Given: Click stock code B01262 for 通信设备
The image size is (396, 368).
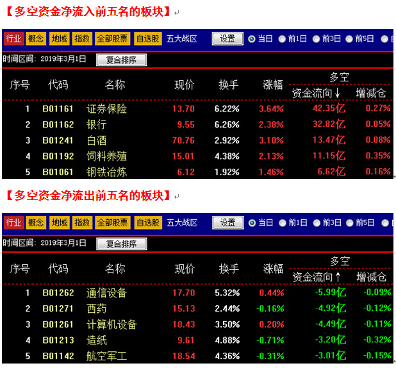Looking at the screenshot, I should 58,293.
